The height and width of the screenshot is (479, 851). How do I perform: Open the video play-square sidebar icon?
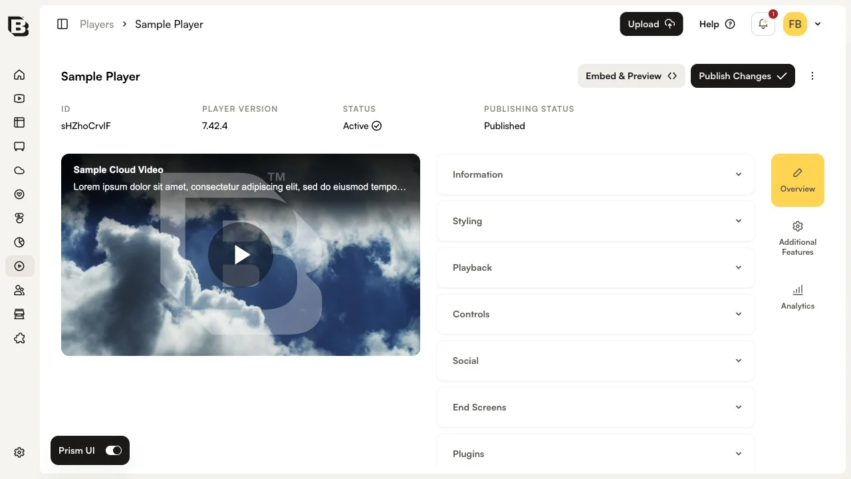point(19,98)
